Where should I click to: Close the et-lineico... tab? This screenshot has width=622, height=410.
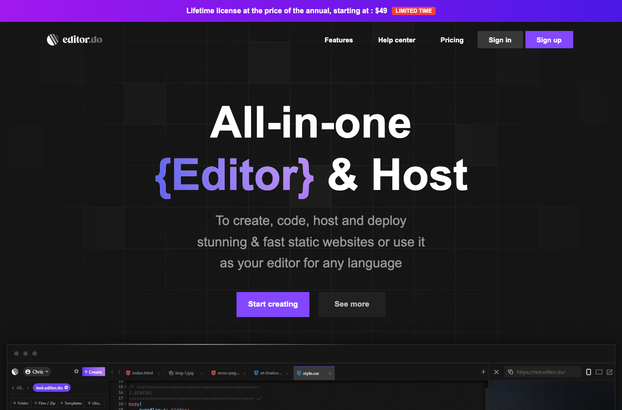(287, 374)
